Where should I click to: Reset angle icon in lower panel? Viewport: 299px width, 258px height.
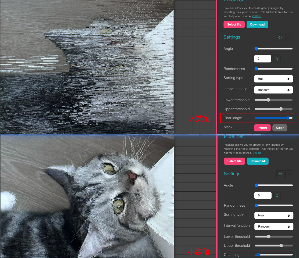[x=277, y=195]
